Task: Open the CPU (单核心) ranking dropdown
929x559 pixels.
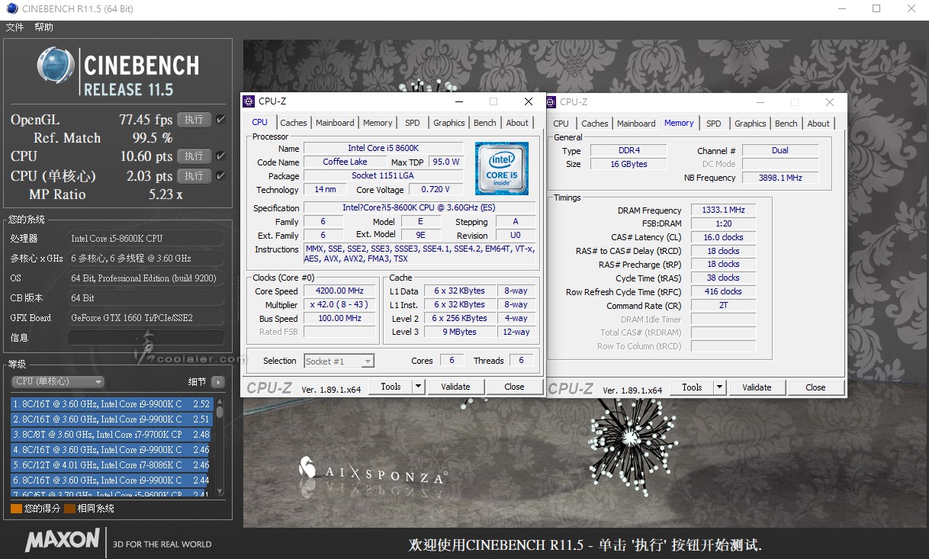Action: pos(58,381)
